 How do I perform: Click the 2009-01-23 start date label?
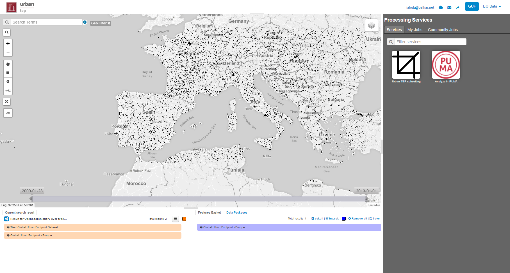point(32,191)
